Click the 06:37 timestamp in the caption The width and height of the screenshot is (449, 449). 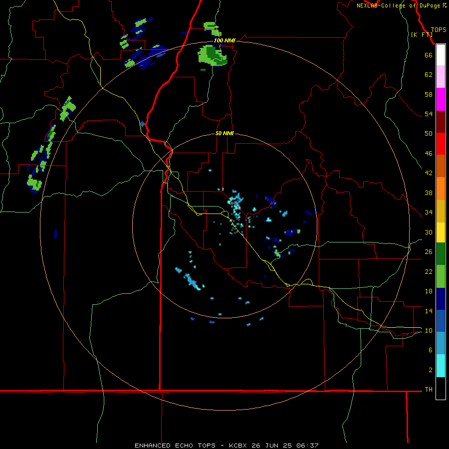pos(307,446)
